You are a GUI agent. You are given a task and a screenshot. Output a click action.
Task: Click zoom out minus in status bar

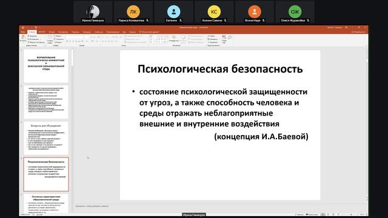coord(343,214)
